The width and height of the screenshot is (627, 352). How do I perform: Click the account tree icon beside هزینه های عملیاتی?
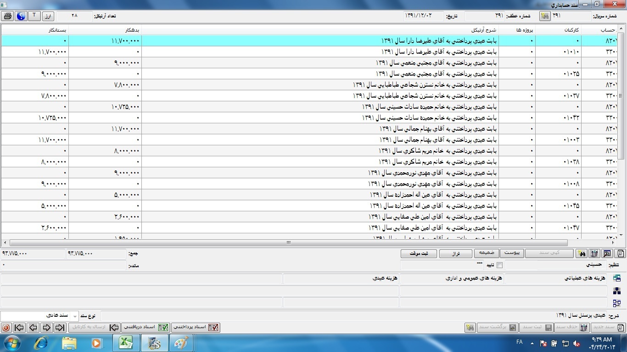tap(617, 279)
